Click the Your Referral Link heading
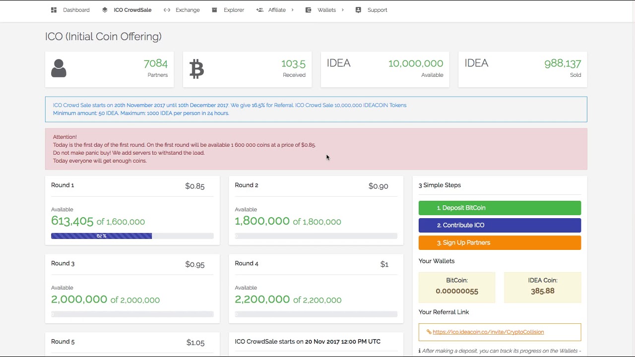Viewport: 635px width, 357px height. [444, 312]
